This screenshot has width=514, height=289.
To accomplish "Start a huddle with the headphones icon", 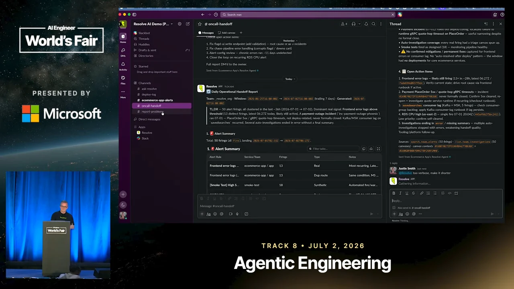I will coord(353,24).
